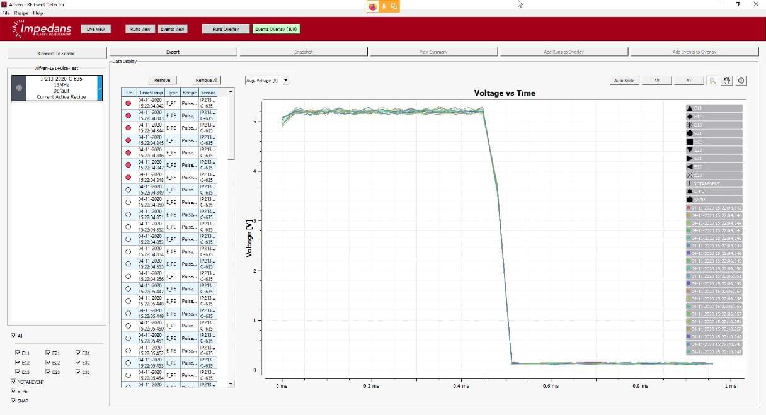Open the File menu
The image size is (766, 415).
point(6,13)
